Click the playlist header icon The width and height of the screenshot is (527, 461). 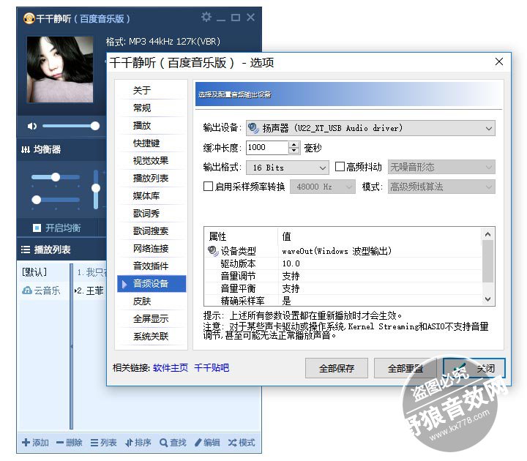pyautogui.click(x=26, y=250)
